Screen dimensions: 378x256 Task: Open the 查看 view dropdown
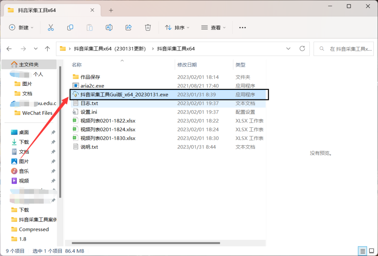(x=213, y=28)
